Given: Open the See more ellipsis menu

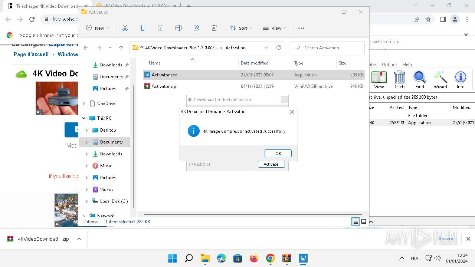Looking at the screenshot, I should pyautogui.click(x=301, y=28).
